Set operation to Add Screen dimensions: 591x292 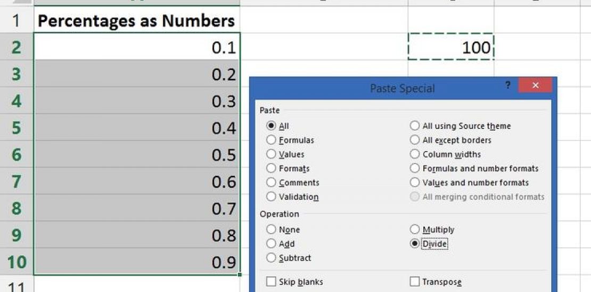272,244
